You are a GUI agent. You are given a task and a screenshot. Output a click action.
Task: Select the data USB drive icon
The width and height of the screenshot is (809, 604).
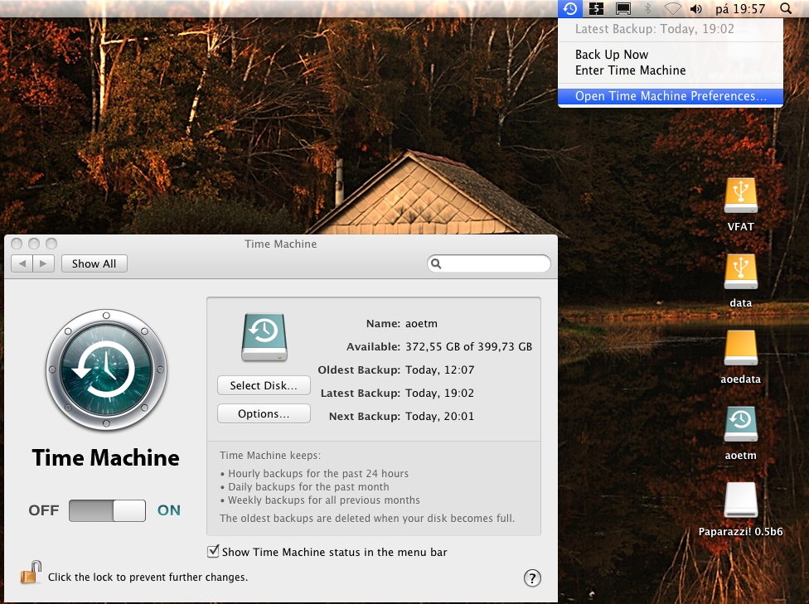pos(740,272)
